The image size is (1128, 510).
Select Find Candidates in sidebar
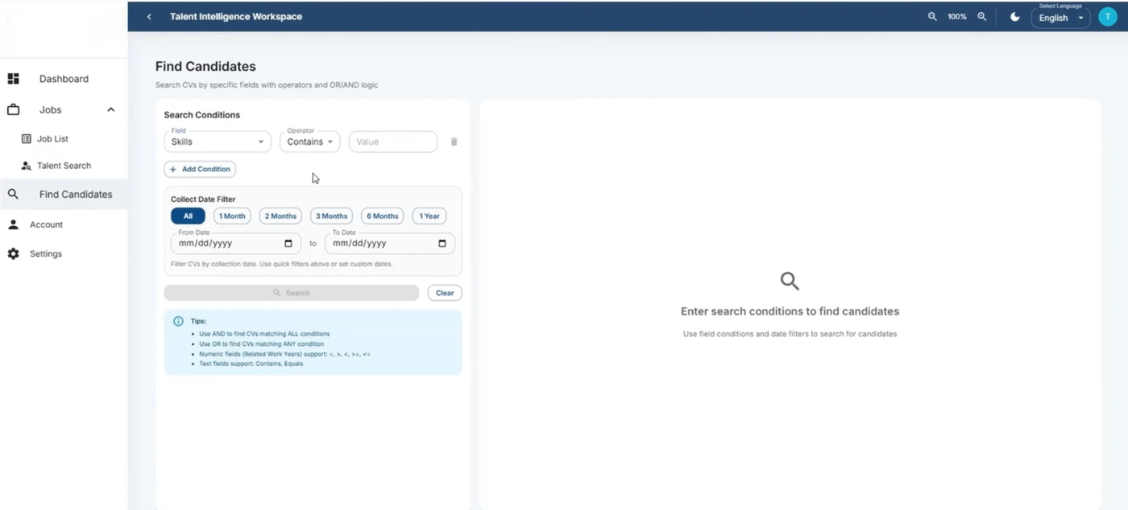point(64,194)
